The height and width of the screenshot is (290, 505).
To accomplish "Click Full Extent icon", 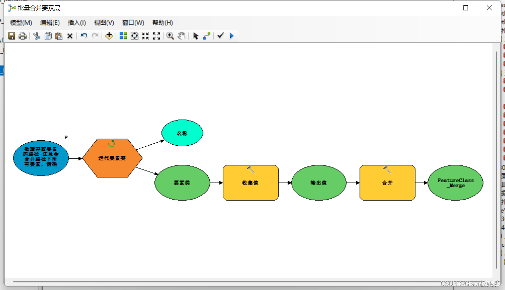I will tap(134, 36).
